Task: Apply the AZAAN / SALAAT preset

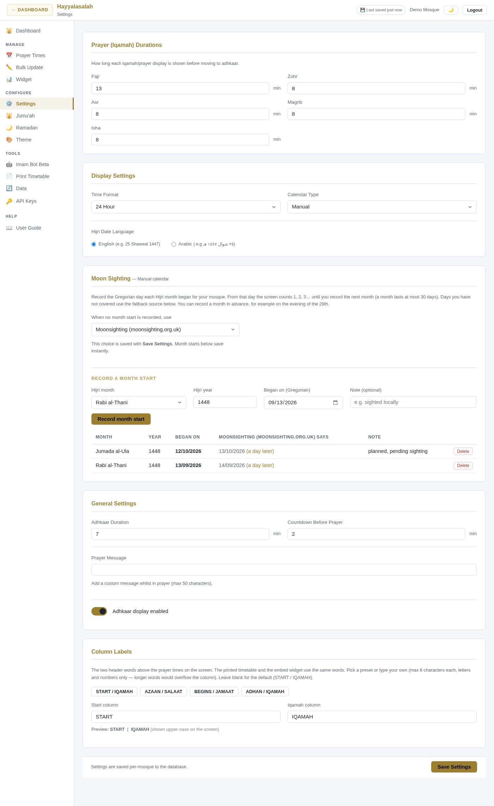Action: coord(163,691)
